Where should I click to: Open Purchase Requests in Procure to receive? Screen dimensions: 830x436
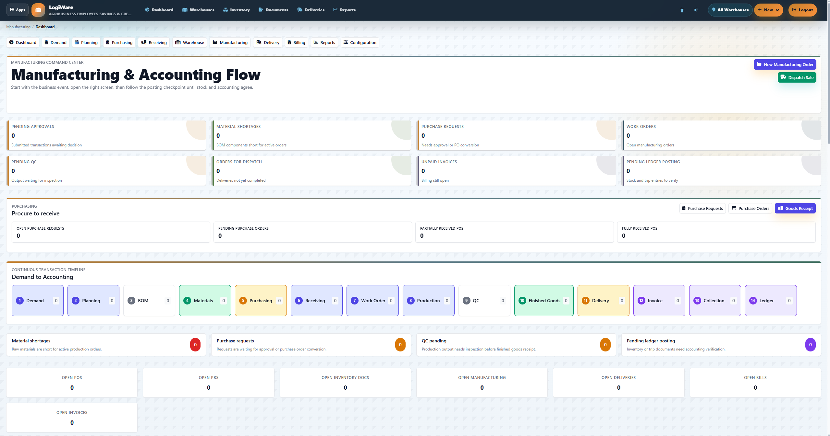pyautogui.click(x=702, y=208)
